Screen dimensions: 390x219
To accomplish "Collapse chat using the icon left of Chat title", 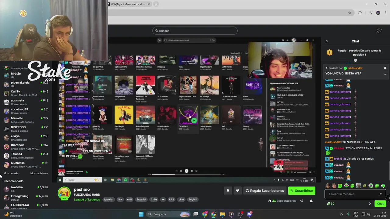I will click(x=327, y=41).
